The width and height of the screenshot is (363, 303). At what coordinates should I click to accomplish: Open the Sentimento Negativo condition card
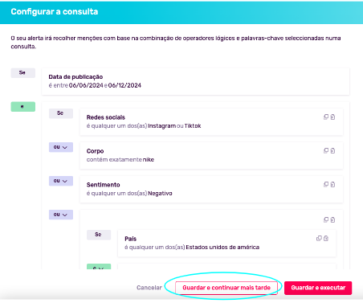(x=211, y=189)
